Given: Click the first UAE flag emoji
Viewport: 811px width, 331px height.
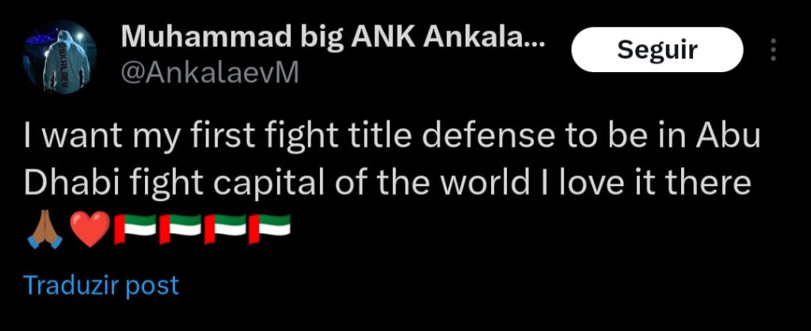Looking at the screenshot, I should point(135,229).
